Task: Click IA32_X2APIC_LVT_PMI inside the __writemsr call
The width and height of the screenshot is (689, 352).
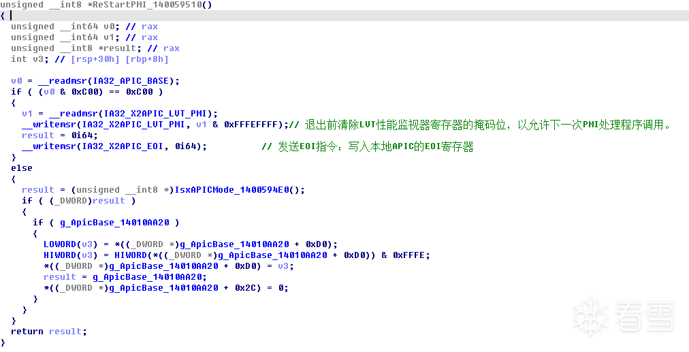Action: pyautogui.click(x=133, y=125)
